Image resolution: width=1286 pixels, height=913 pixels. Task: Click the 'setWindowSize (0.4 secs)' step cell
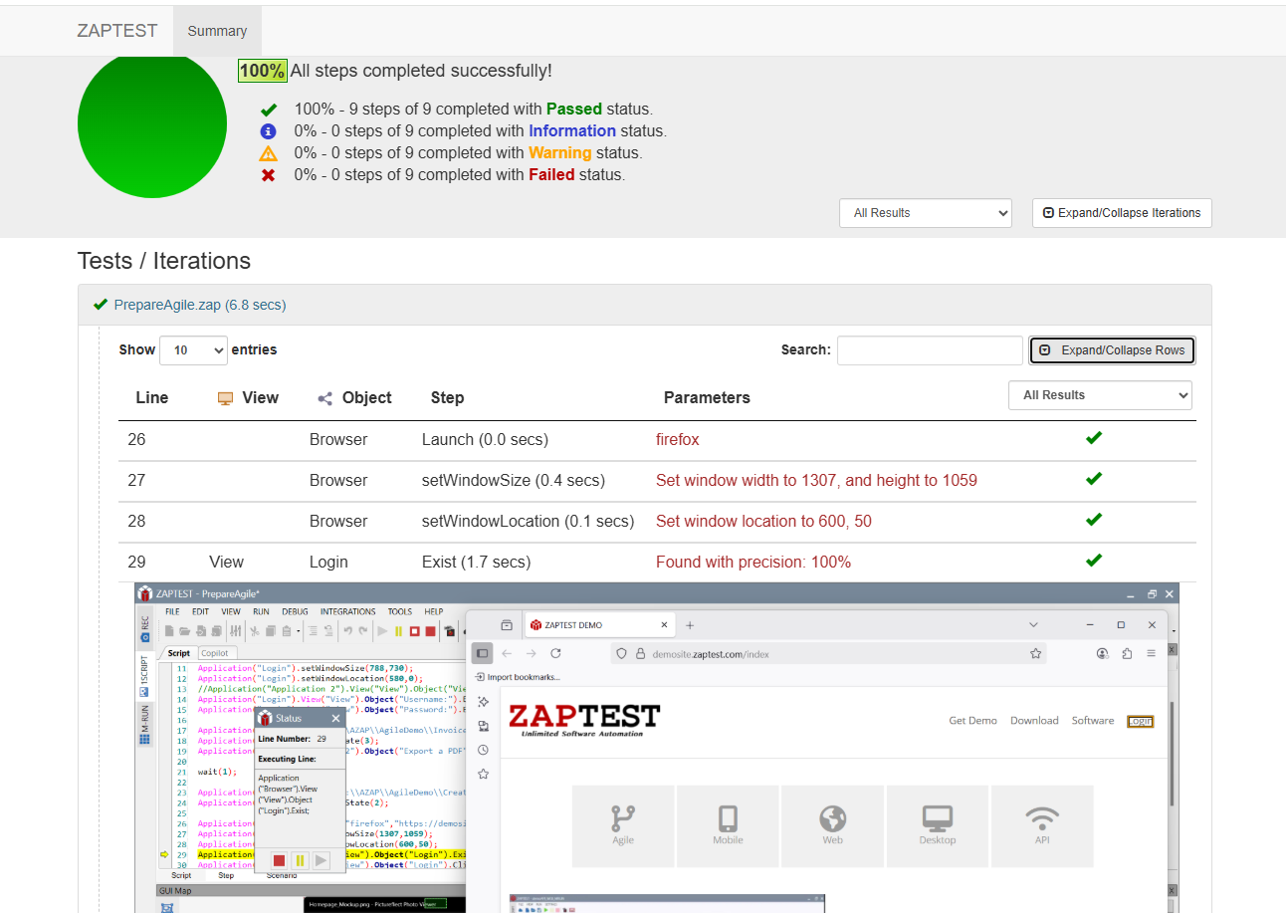point(513,480)
